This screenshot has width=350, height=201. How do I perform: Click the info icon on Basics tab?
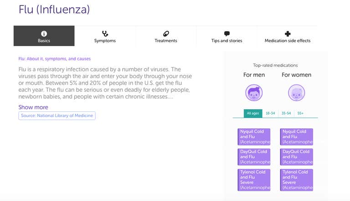pyautogui.click(x=44, y=33)
